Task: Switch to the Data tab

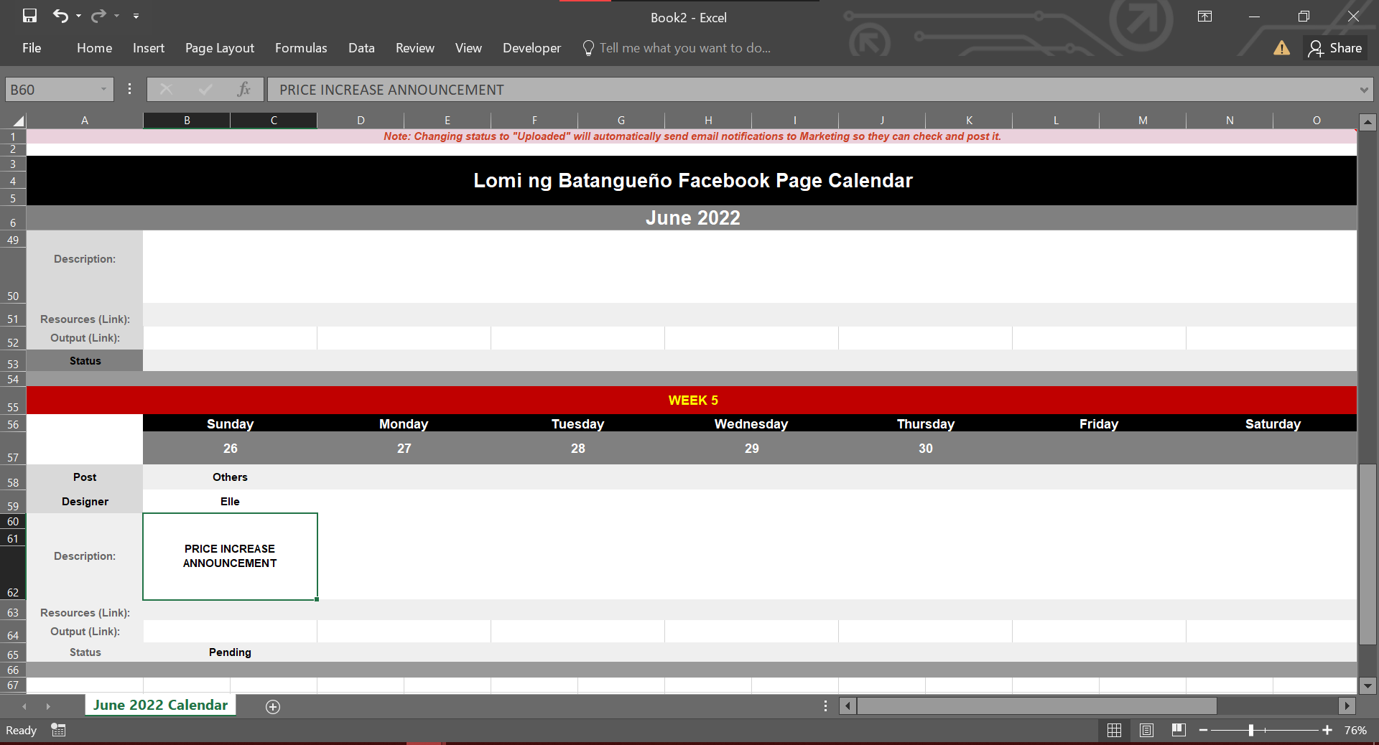Action: [361, 48]
